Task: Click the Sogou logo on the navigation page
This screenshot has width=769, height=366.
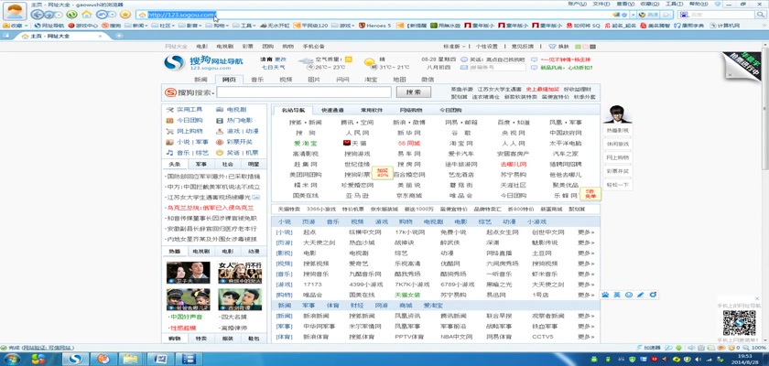Action: point(174,63)
